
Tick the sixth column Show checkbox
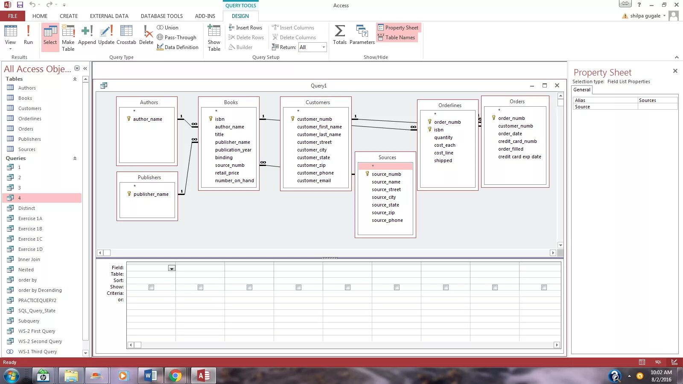[397, 287]
